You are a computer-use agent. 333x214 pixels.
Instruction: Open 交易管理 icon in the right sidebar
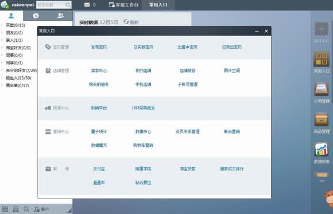coord(322,90)
